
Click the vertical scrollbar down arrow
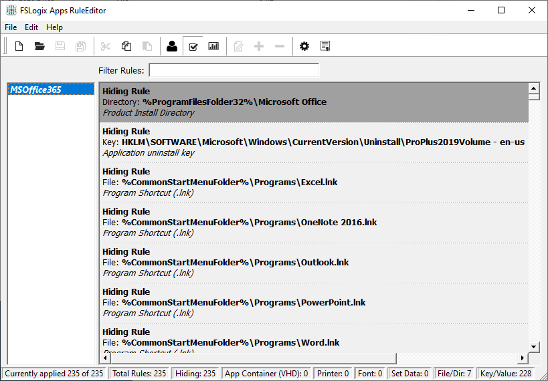pyautogui.click(x=534, y=347)
